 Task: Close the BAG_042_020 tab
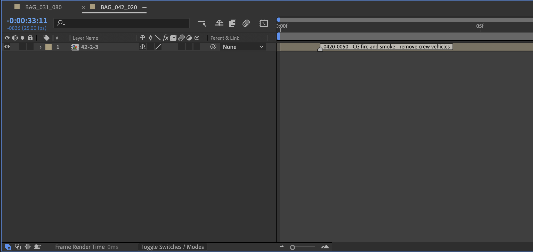pos(83,7)
